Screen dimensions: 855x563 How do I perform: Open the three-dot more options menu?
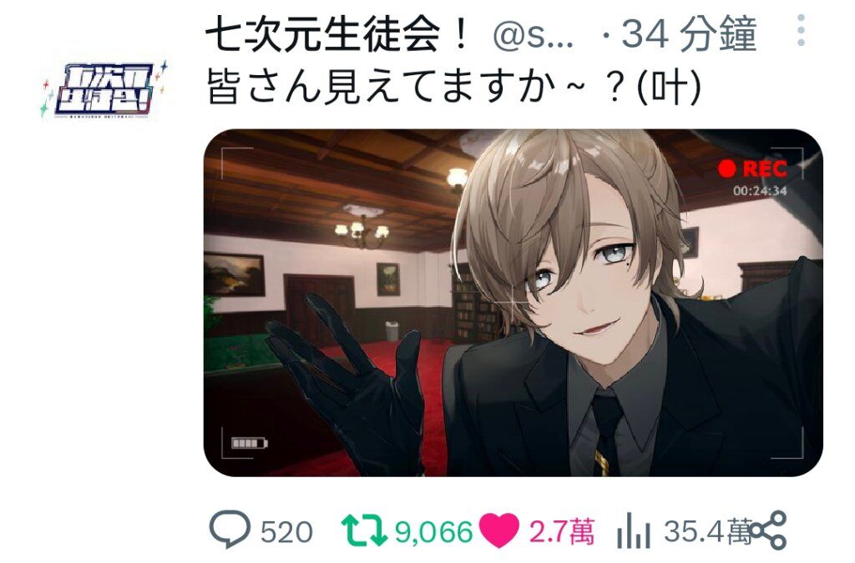801,31
